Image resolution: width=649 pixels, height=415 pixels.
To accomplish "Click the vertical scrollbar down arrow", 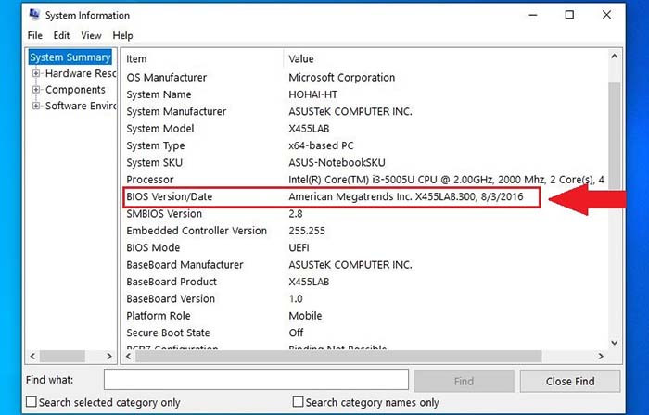I will 614,342.
